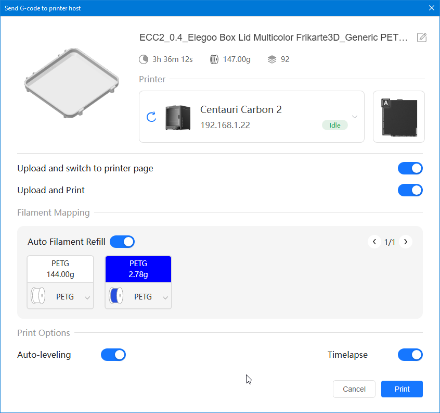This screenshot has width=440, height=413.
Task: Turn off the Timelapse switch
Action: pos(410,355)
